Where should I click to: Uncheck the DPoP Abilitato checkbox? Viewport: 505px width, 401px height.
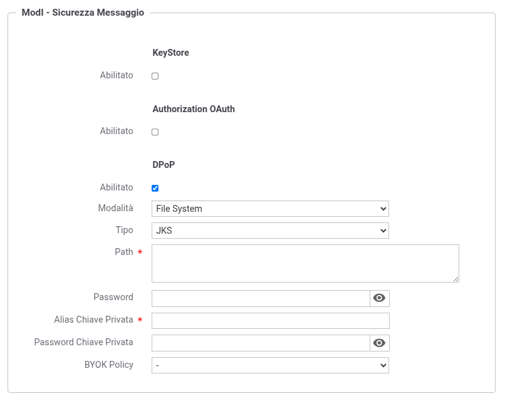155,188
